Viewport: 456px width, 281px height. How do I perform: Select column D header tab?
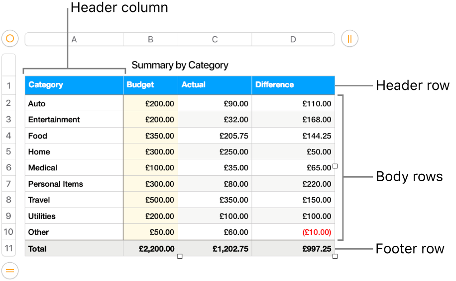coord(293,39)
